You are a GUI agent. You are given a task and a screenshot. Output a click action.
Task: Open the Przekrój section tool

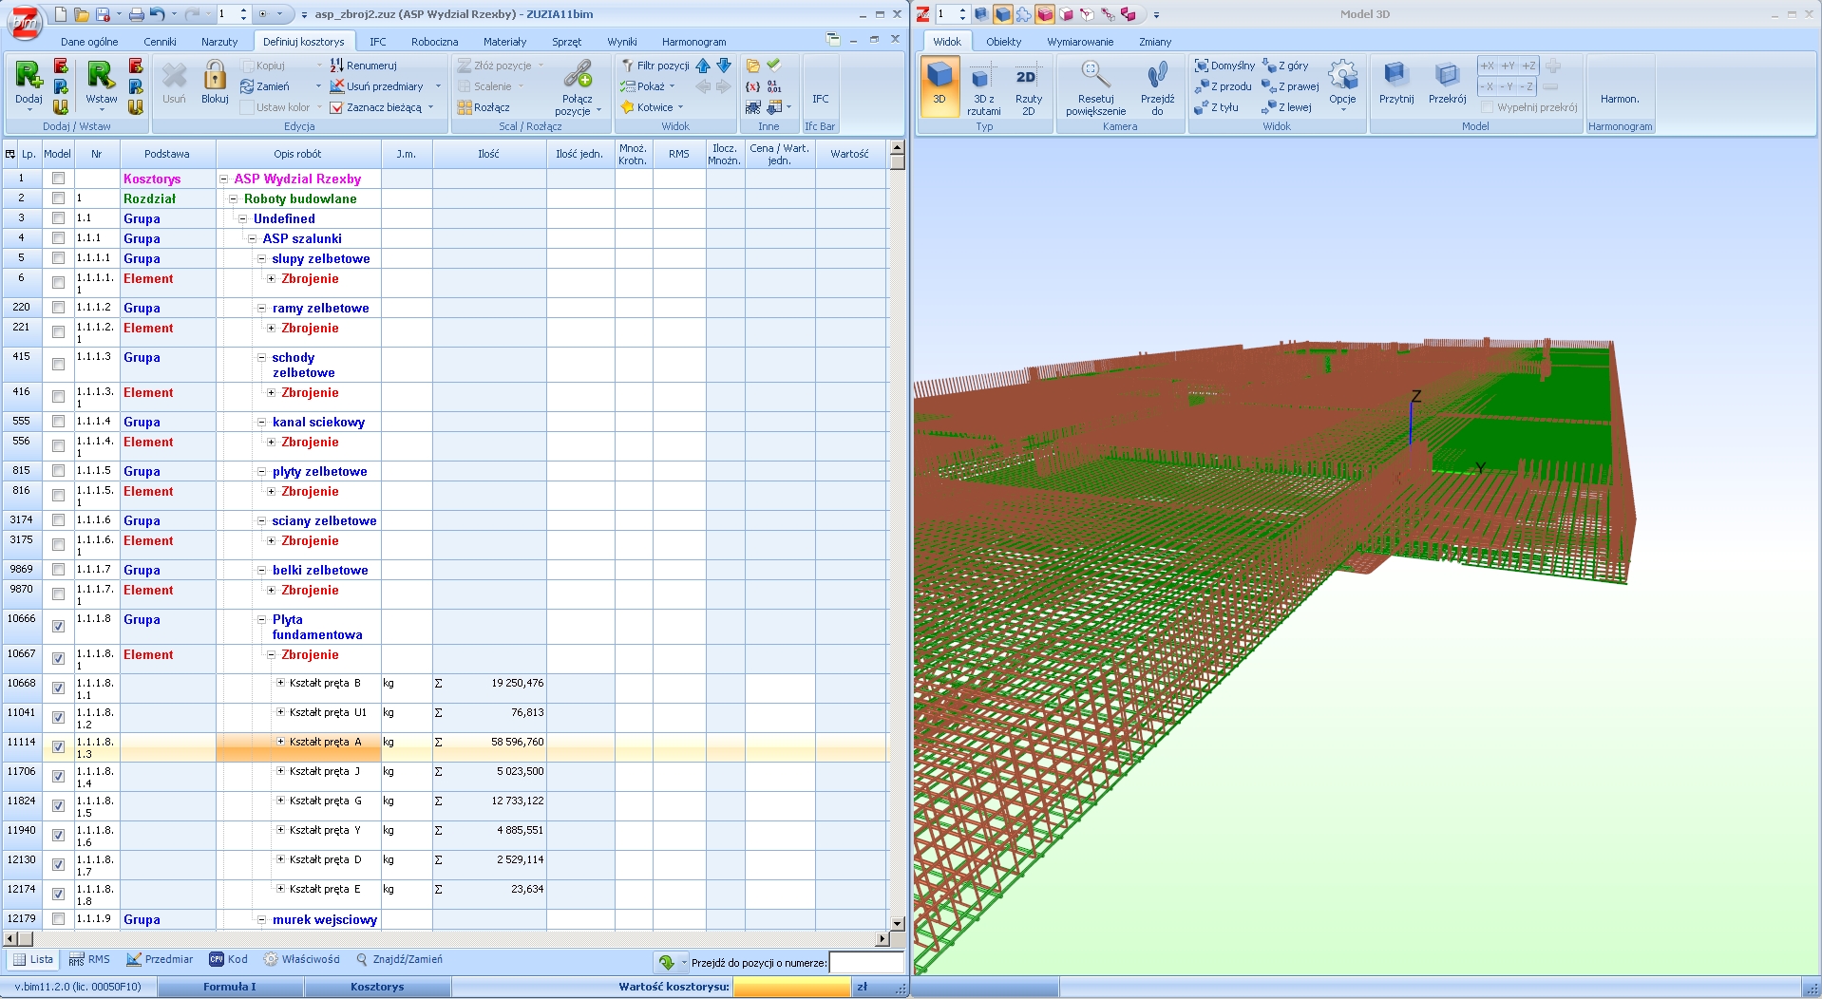click(x=1447, y=76)
